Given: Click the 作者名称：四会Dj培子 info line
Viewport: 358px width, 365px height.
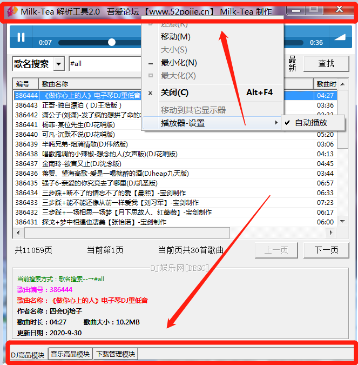Looking at the screenshot, I should click(x=50, y=311).
